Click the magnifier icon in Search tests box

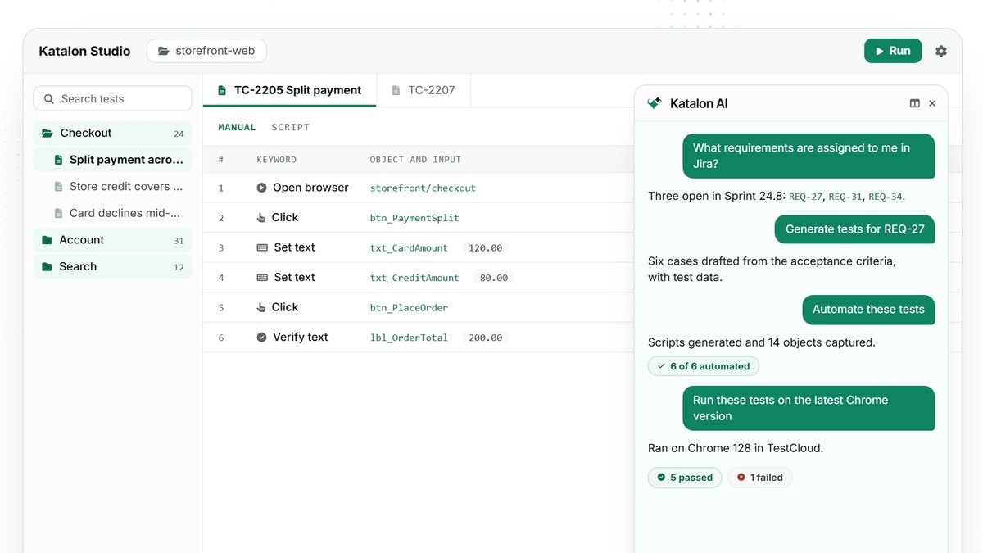pyautogui.click(x=48, y=98)
